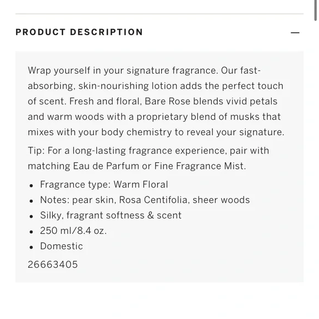Screen dimensions: 319x319
Task: Click the '250 ml/8.4 oz.' size text
Action: [73, 230]
